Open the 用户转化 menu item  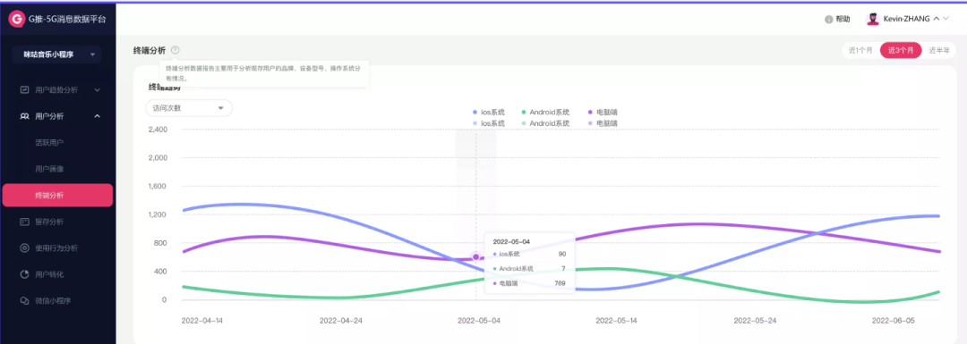click(49, 274)
